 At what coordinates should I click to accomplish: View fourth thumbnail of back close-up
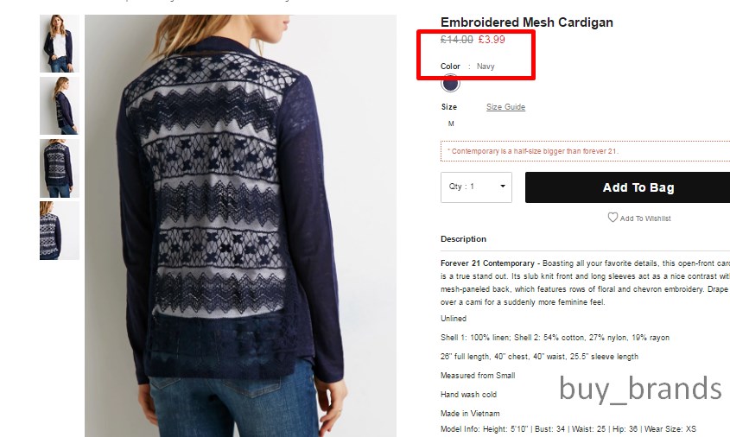coord(59,231)
